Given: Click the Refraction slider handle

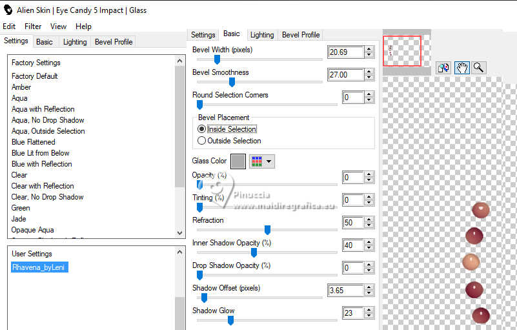Looking at the screenshot, I should pos(267,230).
